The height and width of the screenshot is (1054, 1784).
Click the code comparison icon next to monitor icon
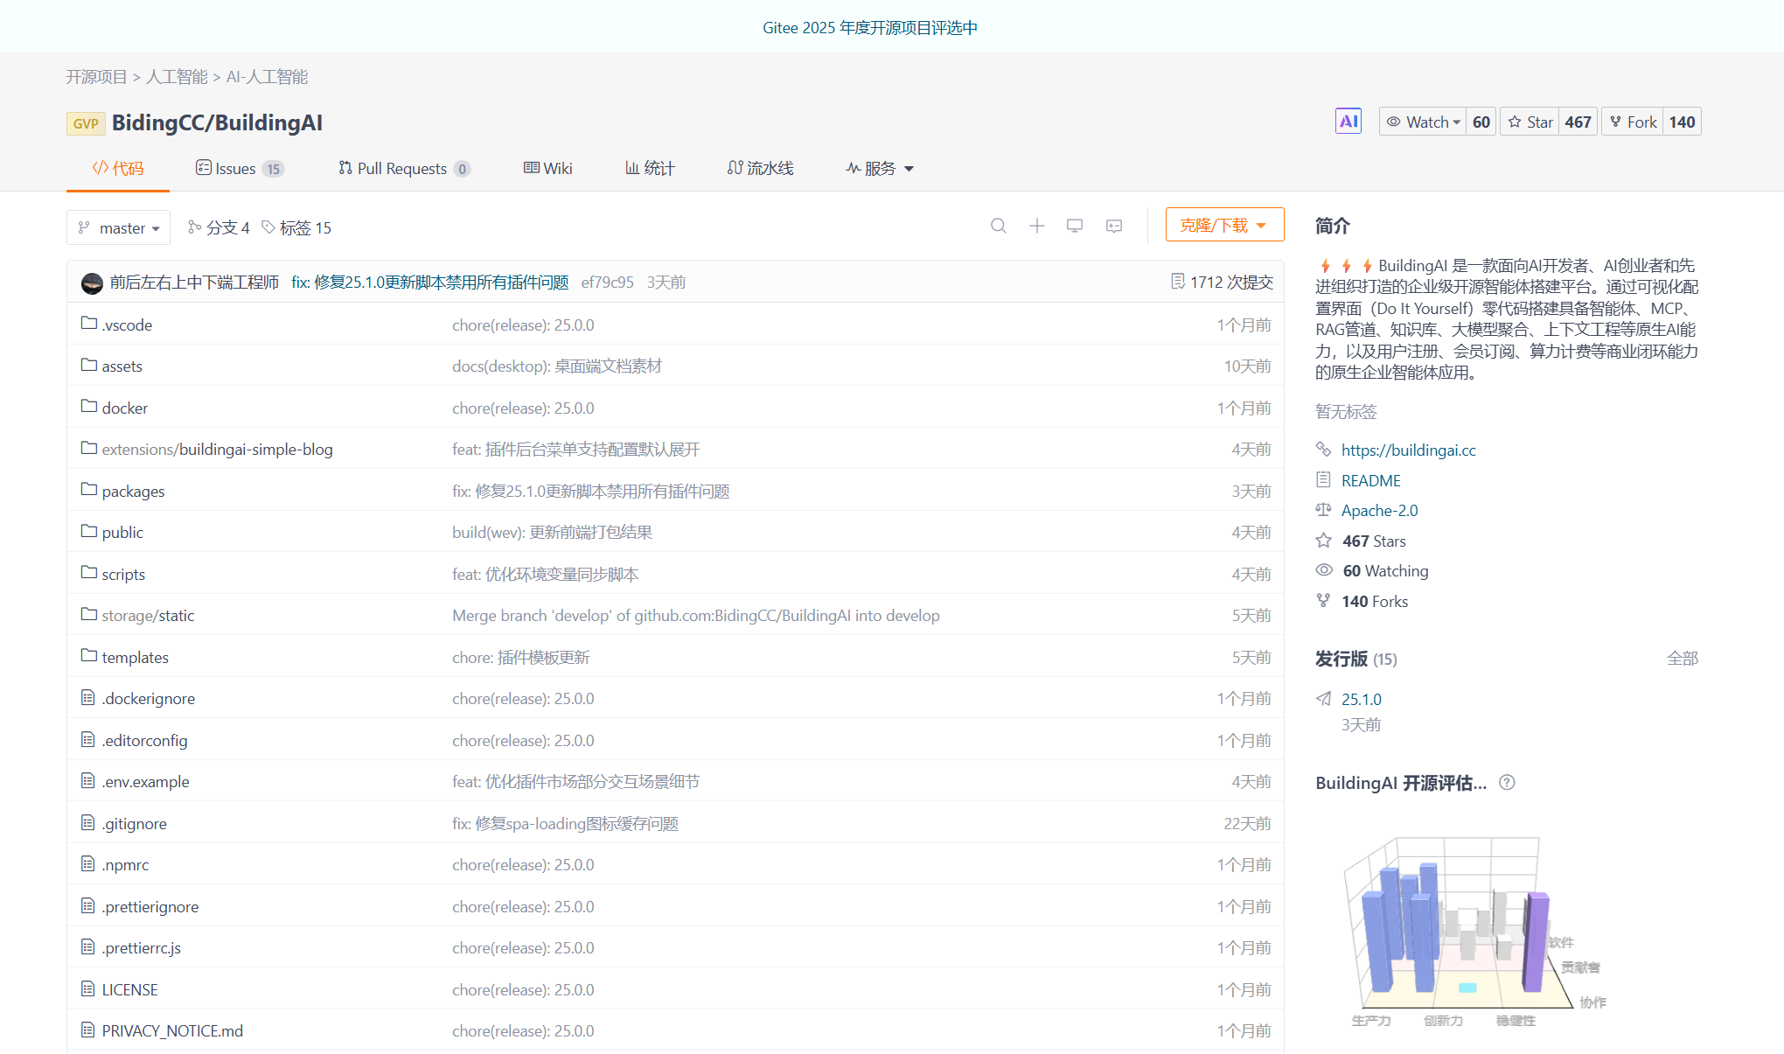(x=1113, y=226)
